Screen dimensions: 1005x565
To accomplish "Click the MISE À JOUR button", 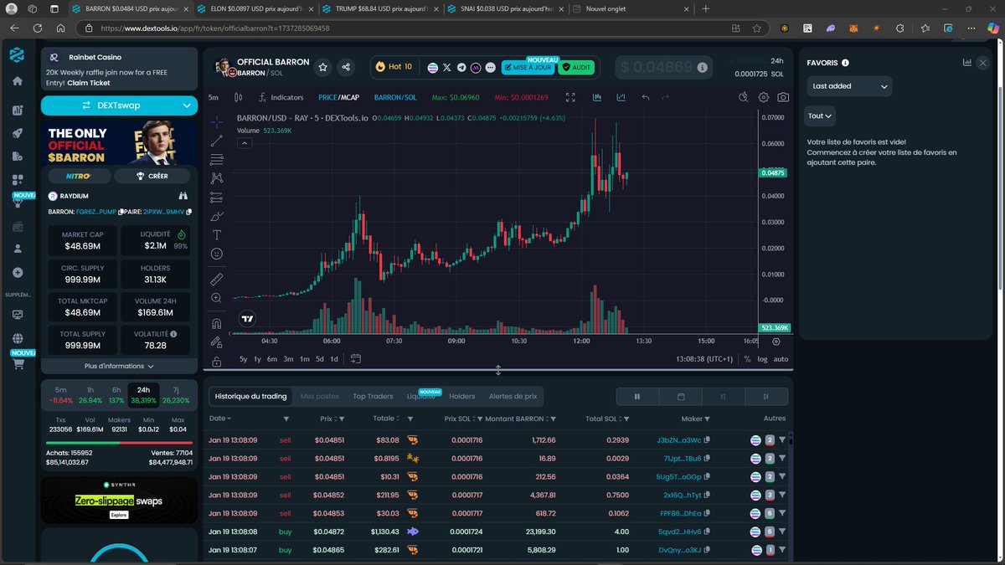I will click(x=528, y=67).
